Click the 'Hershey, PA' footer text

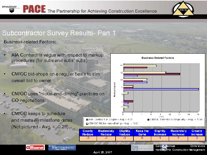pos(163,150)
